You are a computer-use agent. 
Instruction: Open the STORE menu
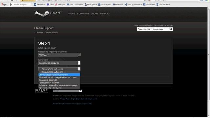[72, 14]
